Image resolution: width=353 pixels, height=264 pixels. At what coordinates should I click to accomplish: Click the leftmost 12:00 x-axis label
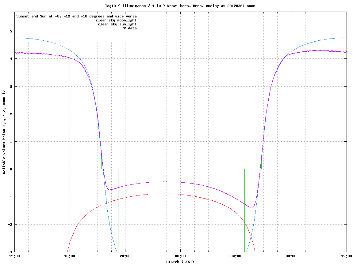coord(14,256)
